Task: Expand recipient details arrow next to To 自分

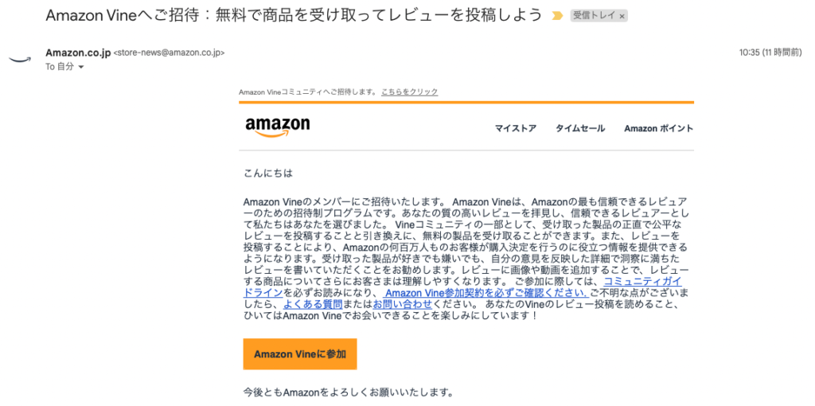Action: point(80,67)
